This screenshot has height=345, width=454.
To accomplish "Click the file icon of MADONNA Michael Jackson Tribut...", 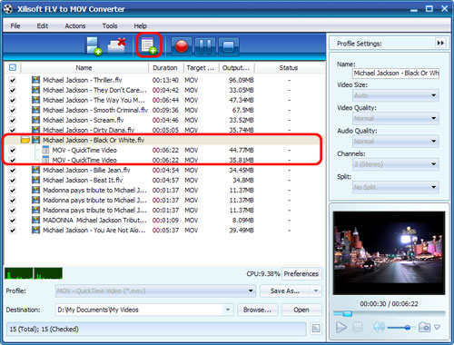I will [35, 220].
